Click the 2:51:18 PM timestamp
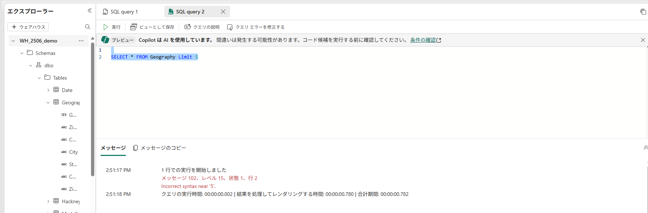This screenshot has width=648, height=213. pos(118,194)
